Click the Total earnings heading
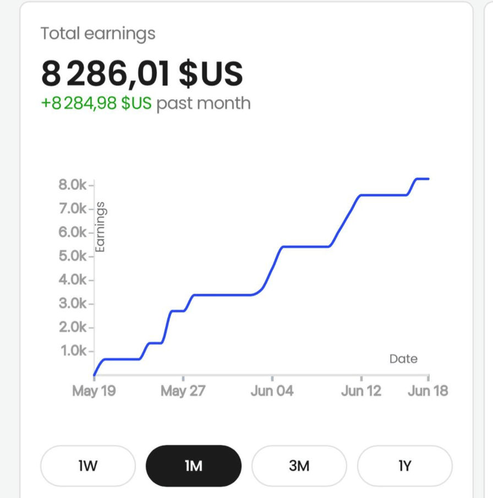This screenshot has width=493, height=498. tap(98, 34)
